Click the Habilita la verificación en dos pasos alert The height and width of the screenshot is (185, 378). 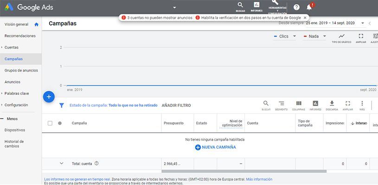click(248, 18)
